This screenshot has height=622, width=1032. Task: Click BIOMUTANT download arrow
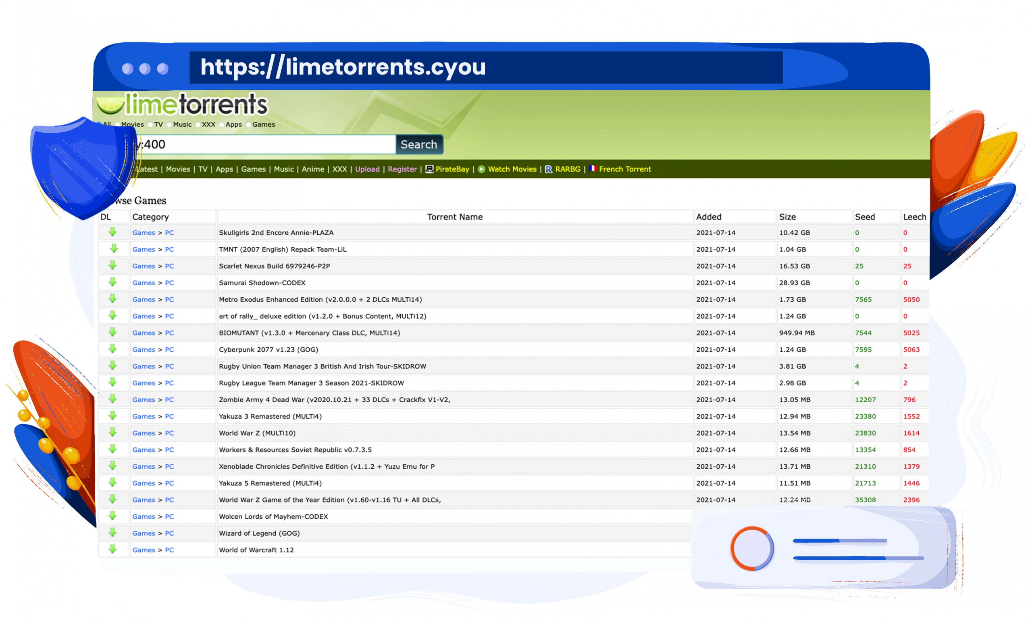coord(112,332)
